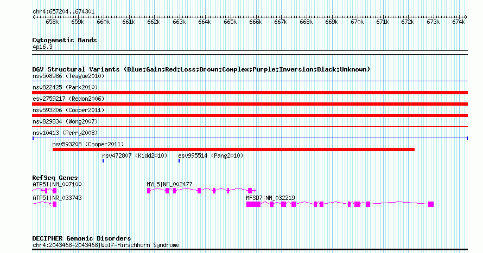The height and width of the screenshot is (253, 483).
Task: Click the ATP5I|NR_033743 gene label
Action: [x=57, y=198]
